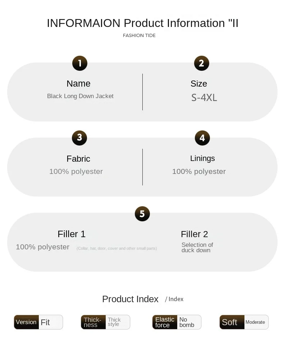Click the Black Long Down Jacket name
This screenshot has width=284, height=341.
pos(80,96)
